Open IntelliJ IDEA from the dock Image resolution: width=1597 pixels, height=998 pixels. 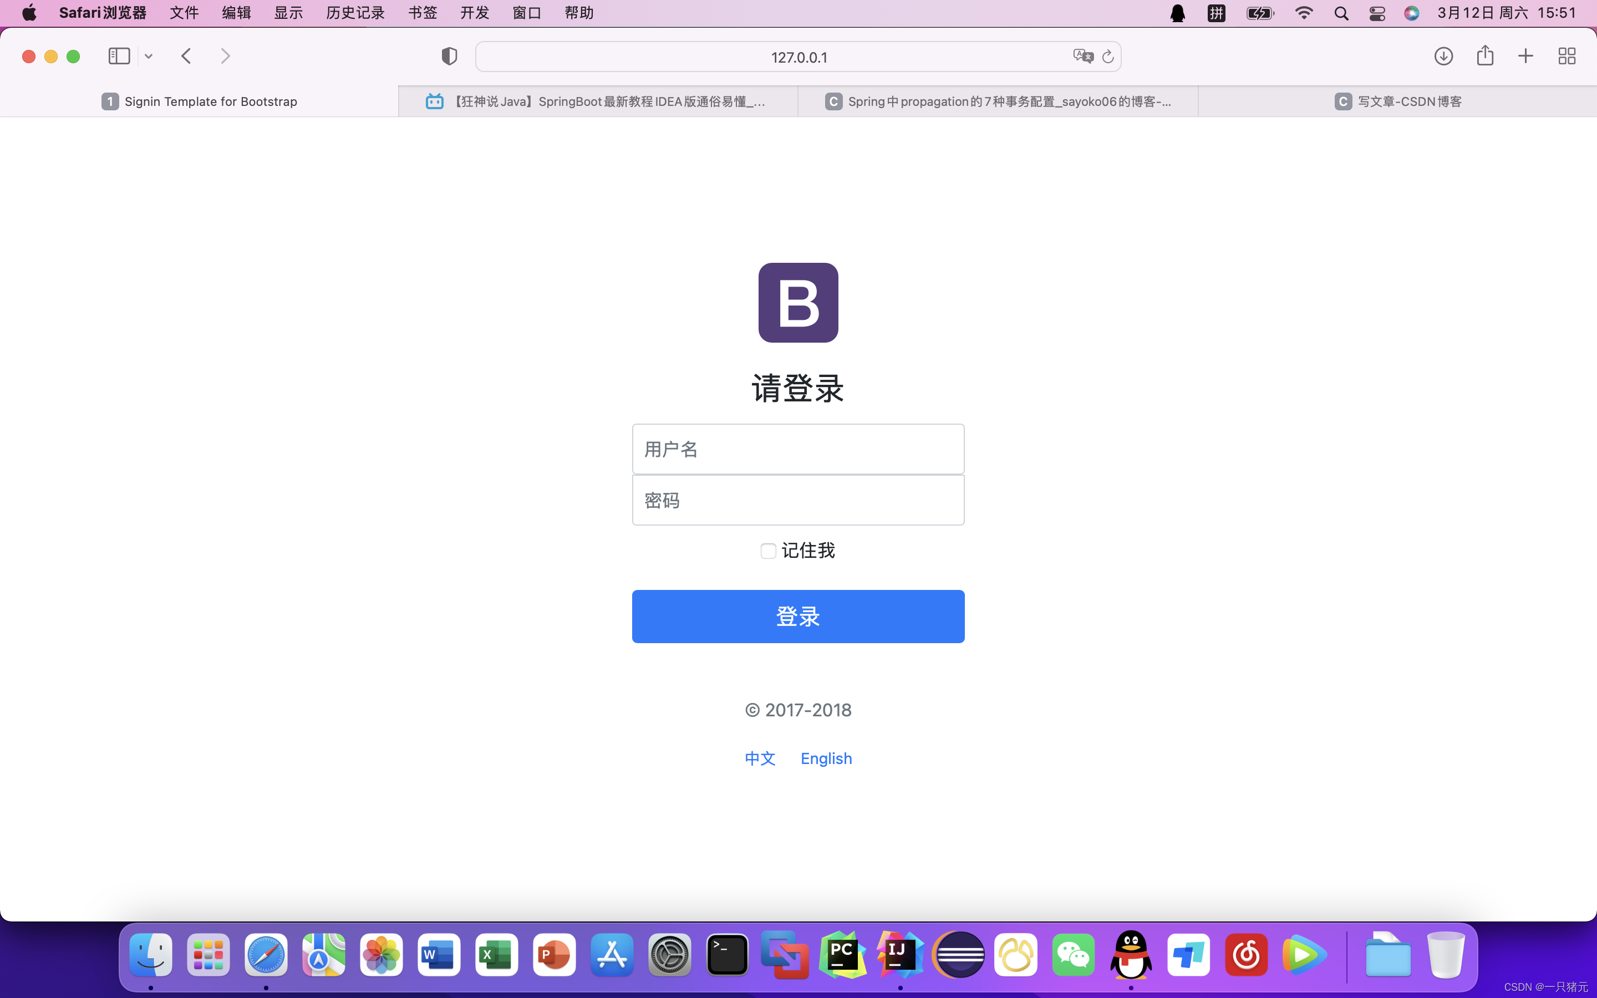pyautogui.click(x=899, y=954)
